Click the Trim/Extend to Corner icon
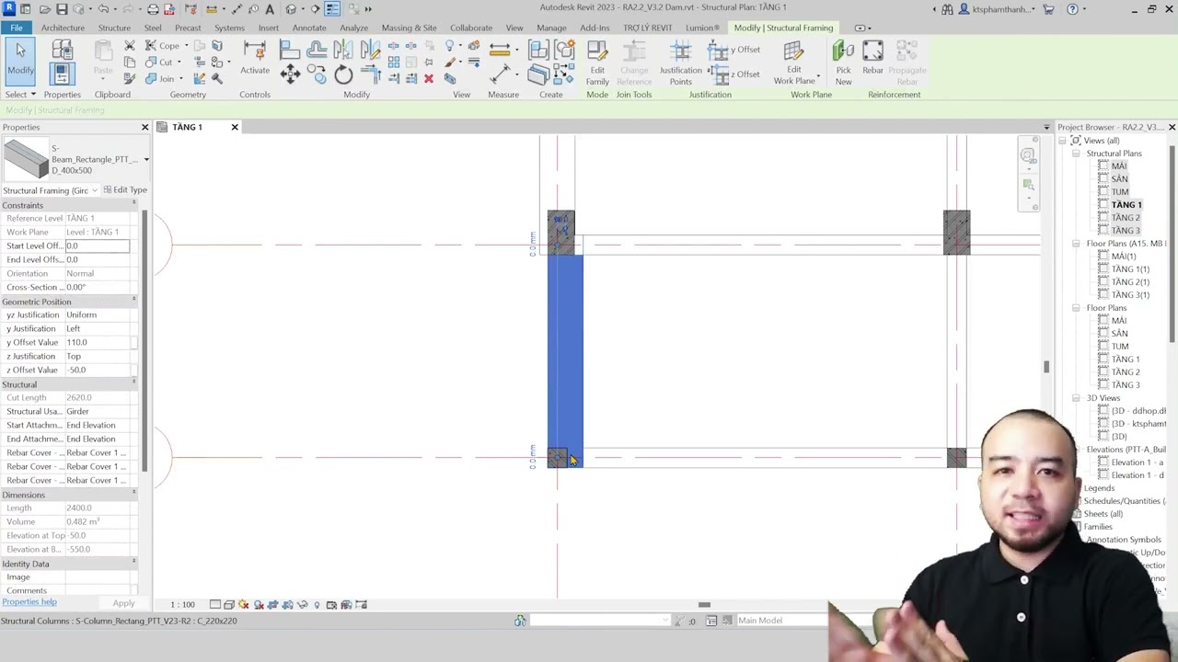Viewport: 1178px width, 662px height. click(x=370, y=75)
